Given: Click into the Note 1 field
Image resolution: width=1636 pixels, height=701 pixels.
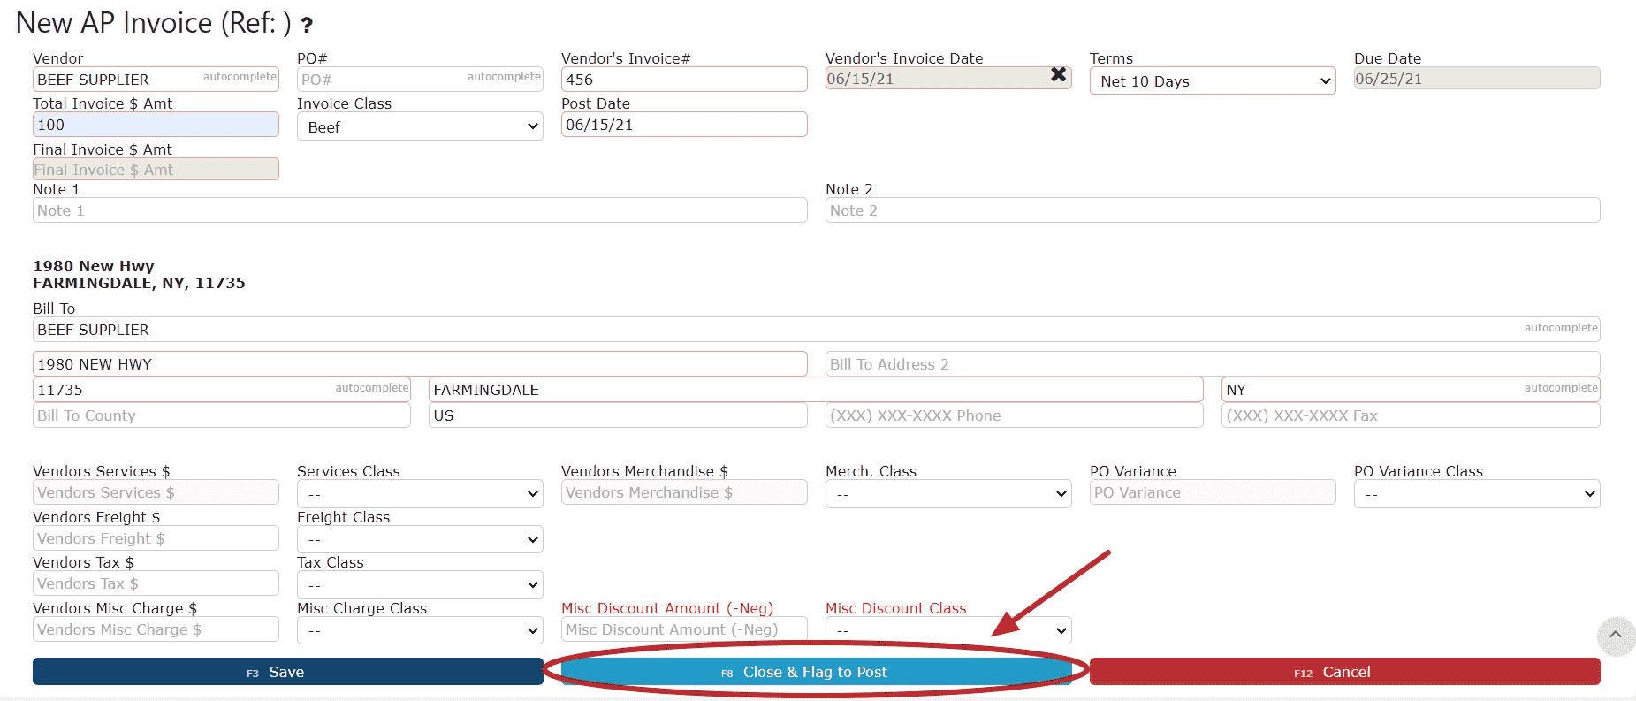Looking at the screenshot, I should [x=420, y=210].
